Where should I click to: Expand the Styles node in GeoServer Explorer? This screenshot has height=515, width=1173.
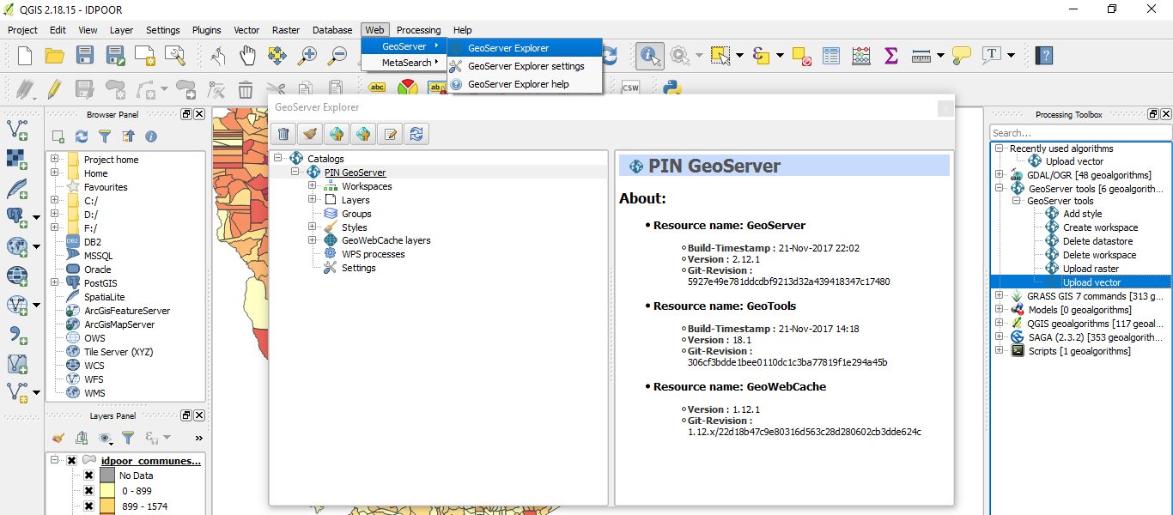point(313,227)
